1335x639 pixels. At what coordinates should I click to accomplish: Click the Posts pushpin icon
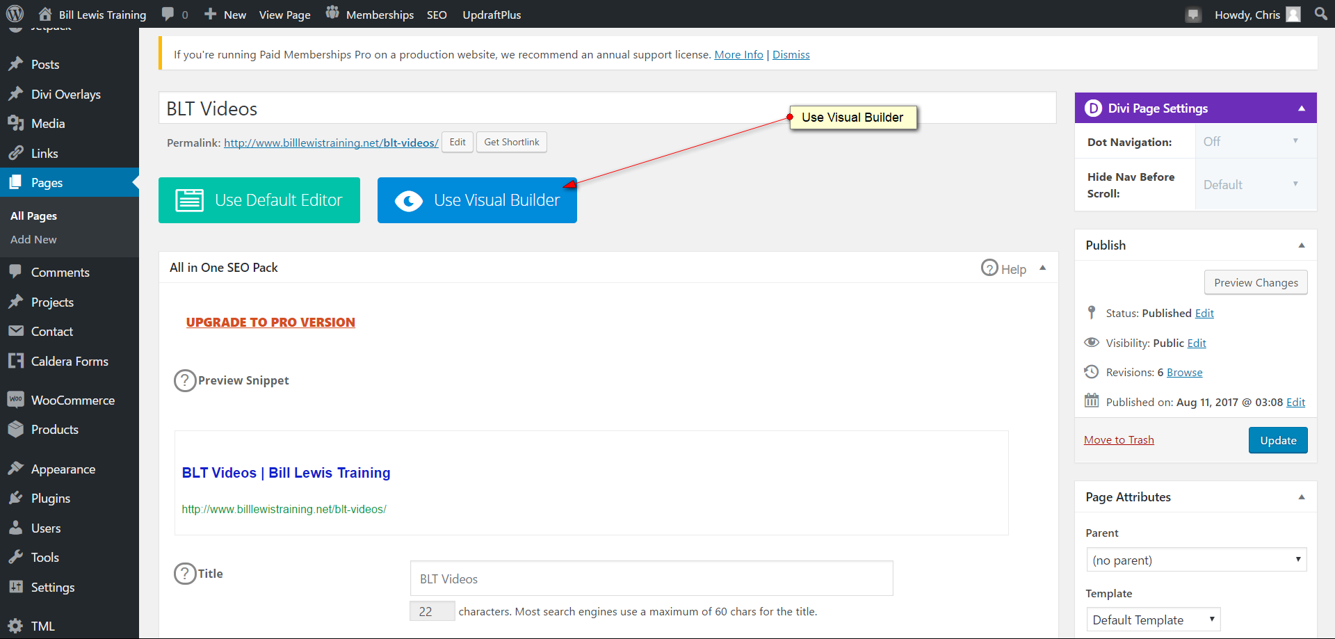(x=16, y=64)
